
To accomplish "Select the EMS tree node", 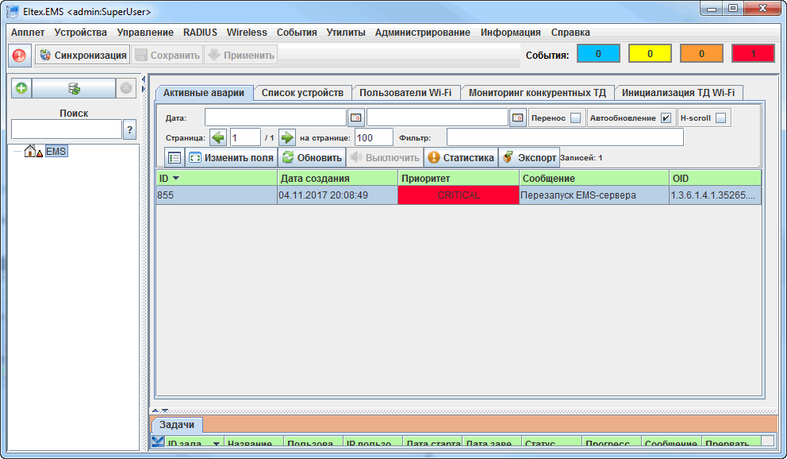I will coord(56,151).
